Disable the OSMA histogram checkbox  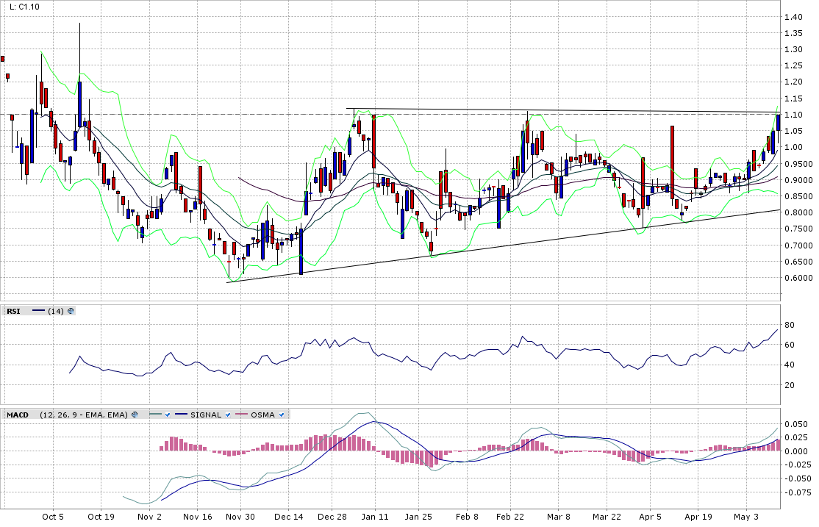(x=281, y=415)
